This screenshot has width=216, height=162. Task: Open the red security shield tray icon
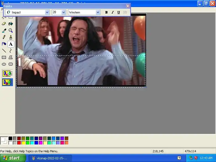click(x=196, y=158)
